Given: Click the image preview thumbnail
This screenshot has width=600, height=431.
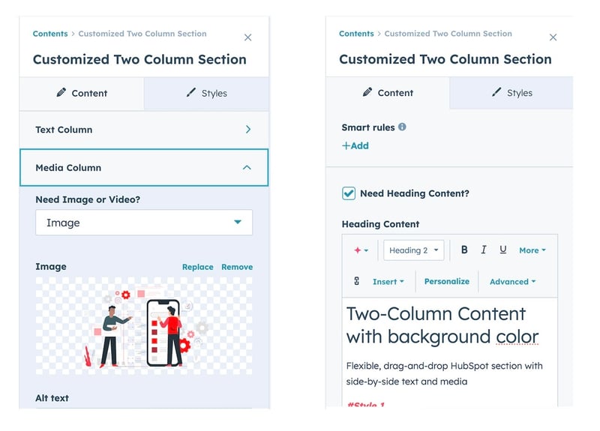Looking at the screenshot, I should [144, 325].
